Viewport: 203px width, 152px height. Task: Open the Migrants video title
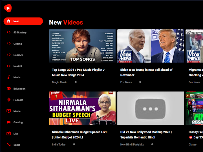point(196,72)
